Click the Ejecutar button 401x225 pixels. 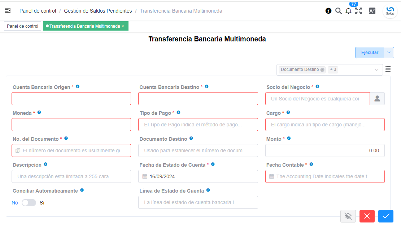(370, 53)
